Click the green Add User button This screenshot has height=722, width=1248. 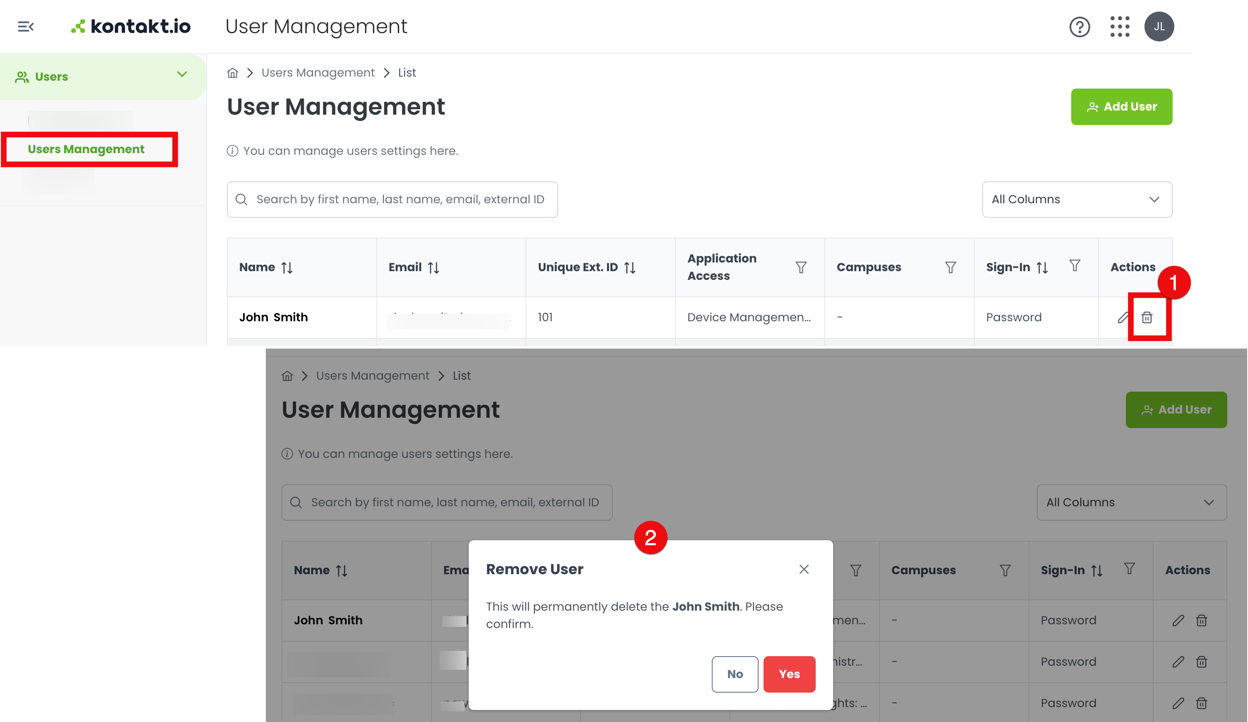coord(1121,107)
